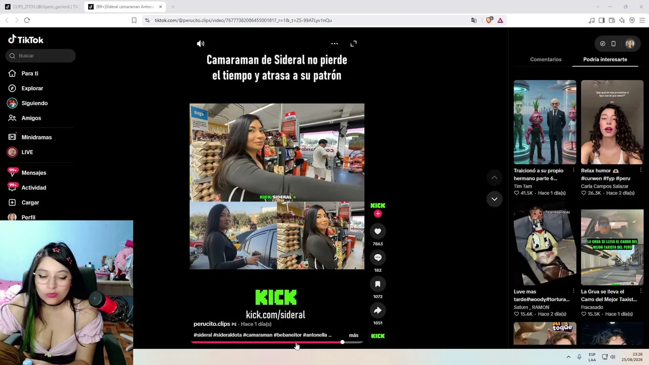Click the #camaraman hashtag
The width and height of the screenshot is (649, 365).
tap(258, 335)
